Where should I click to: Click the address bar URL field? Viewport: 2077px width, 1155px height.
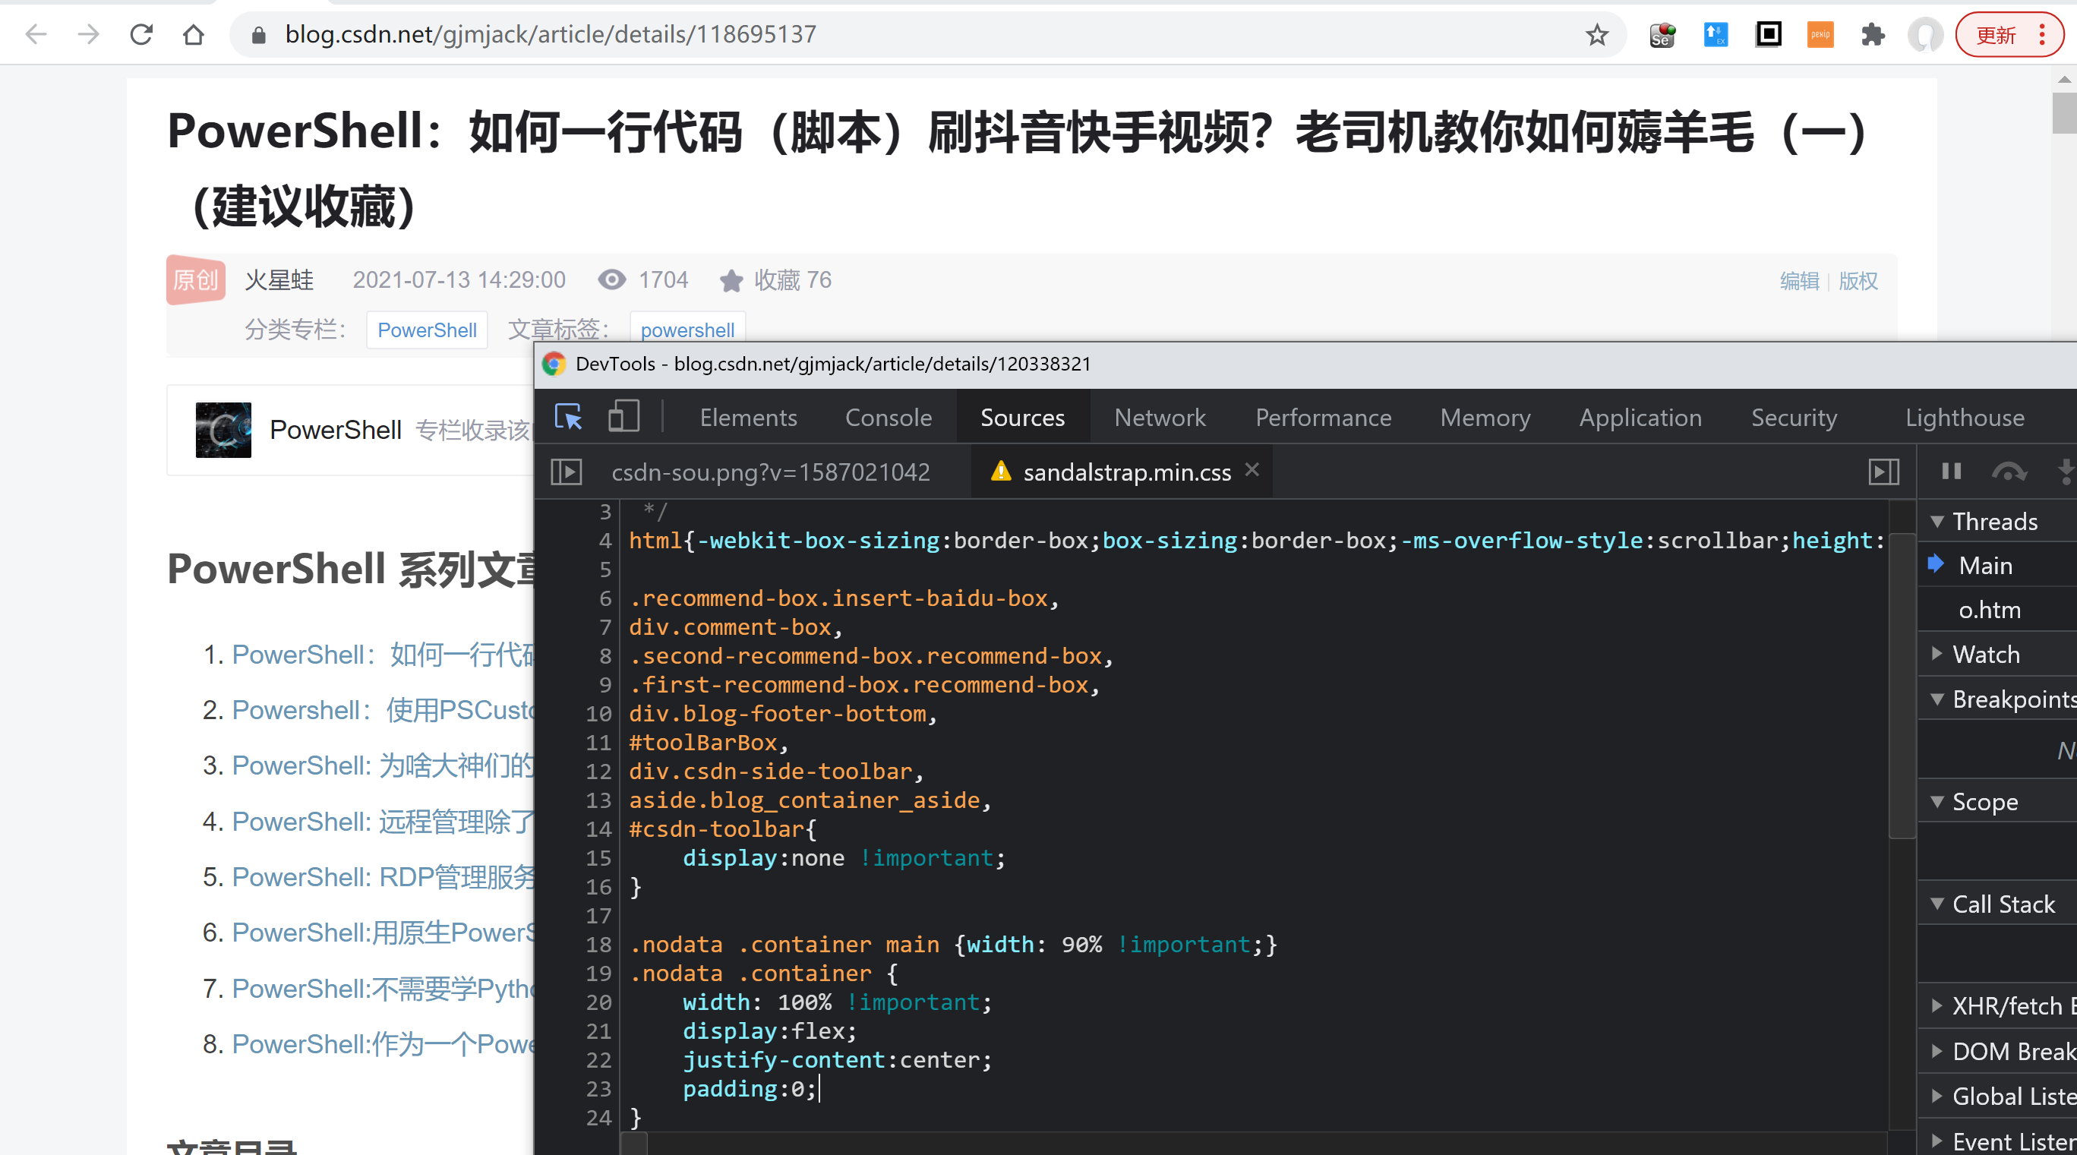pos(927,35)
